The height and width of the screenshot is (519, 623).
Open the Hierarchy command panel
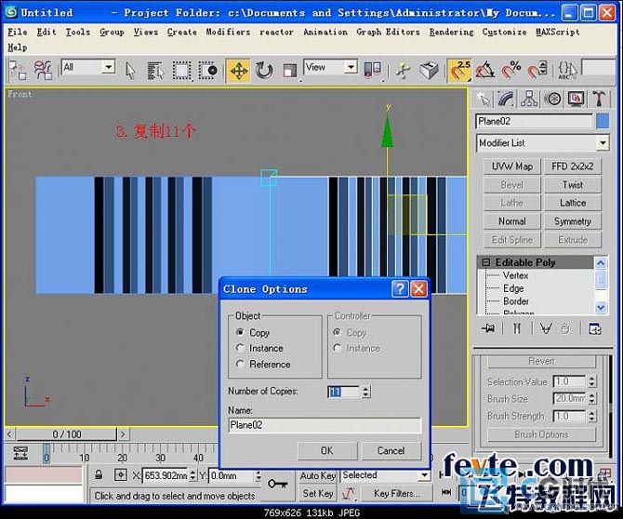(x=529, y=99)
